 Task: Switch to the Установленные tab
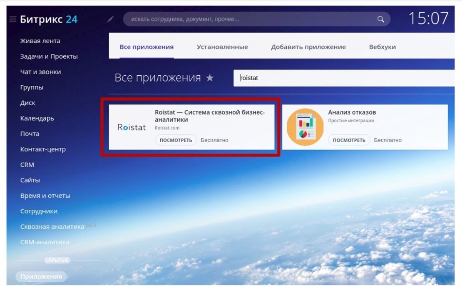point(222,47)
